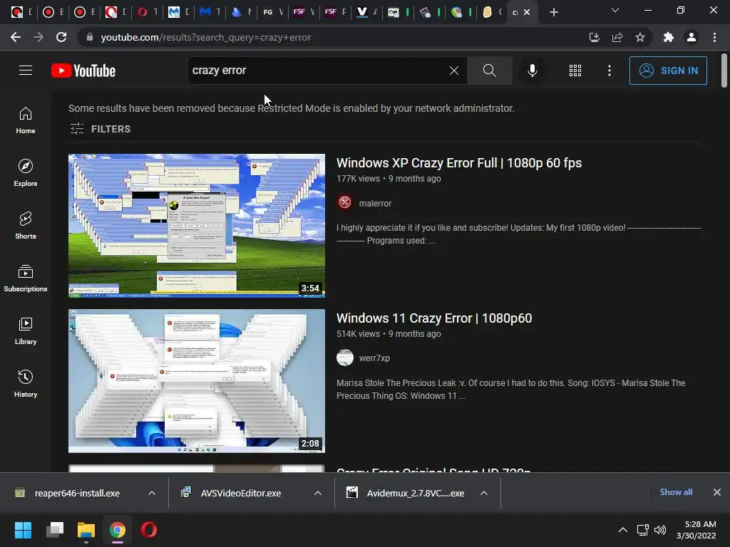This screenshot has width=730, height=547.
Task: Open Subscriptions in the sidebar
Action: point(26,278)
